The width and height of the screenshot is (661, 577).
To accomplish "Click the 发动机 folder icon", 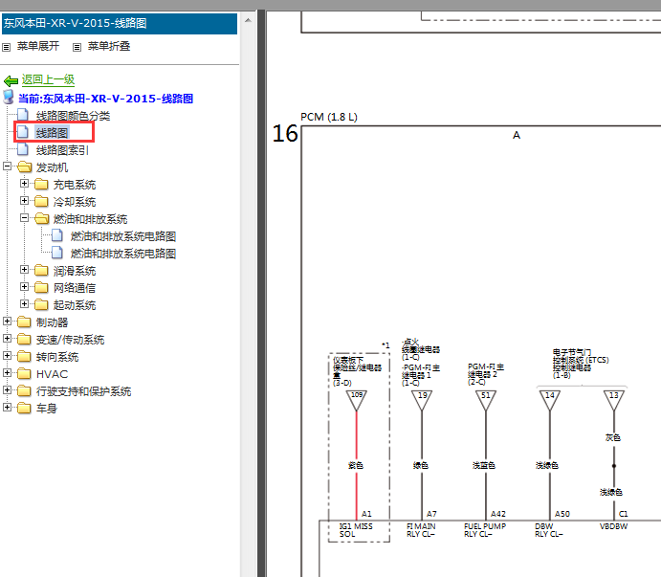I will coord(25,167).
